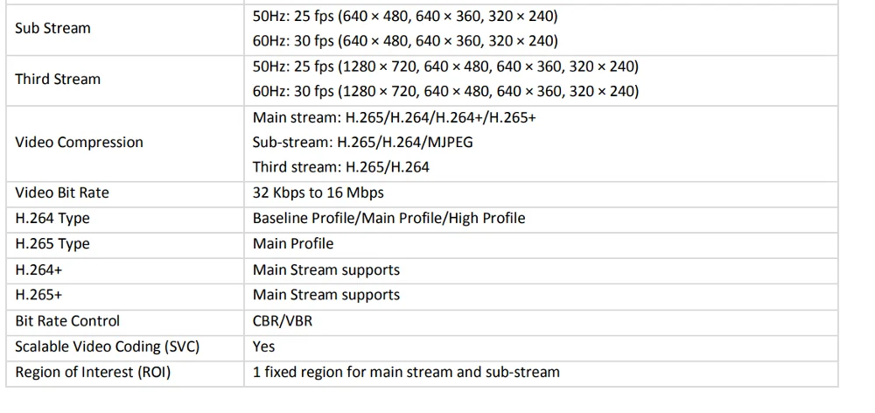Click the 32 Kbps to 16 Mbps value
Viewport: 875px width, 413px height.
point(318,192)
